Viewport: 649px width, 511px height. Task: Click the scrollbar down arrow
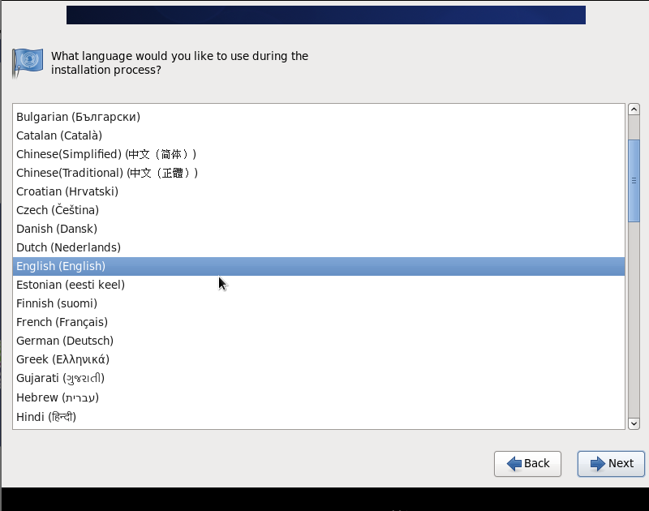coord(634,423)
